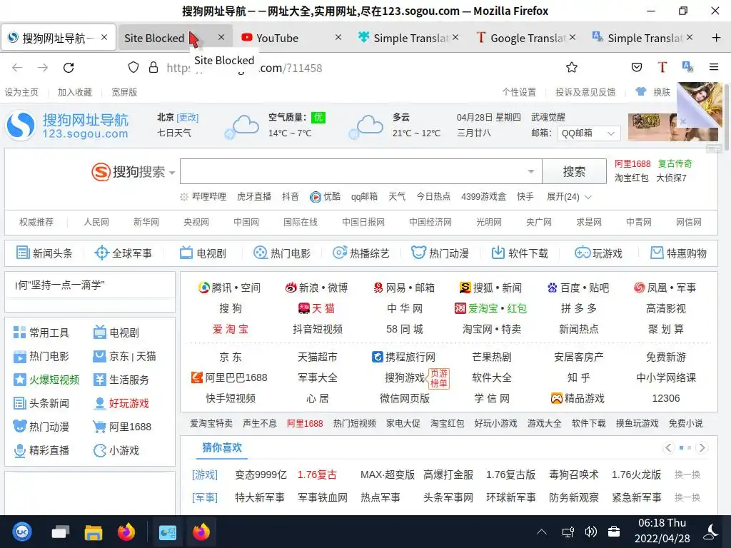The height and width of the screenshot is (548, 731).
Task: Open the tracking protection shield icon
Action: point(133,68)
